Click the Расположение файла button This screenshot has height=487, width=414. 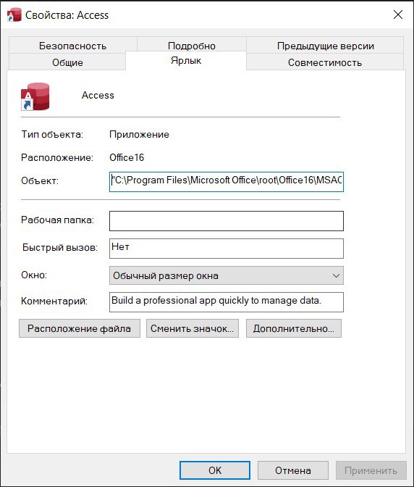(80, 328)
